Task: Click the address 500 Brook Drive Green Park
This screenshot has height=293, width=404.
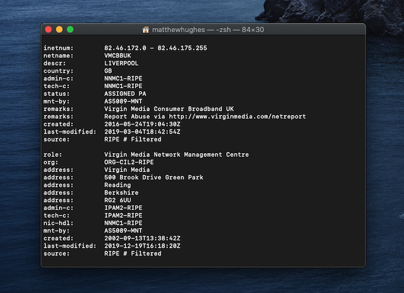Action: 154,178
